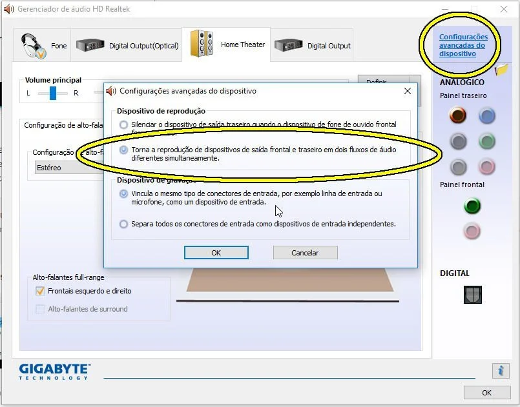Click the pink front panel jack

coord(472,231)
